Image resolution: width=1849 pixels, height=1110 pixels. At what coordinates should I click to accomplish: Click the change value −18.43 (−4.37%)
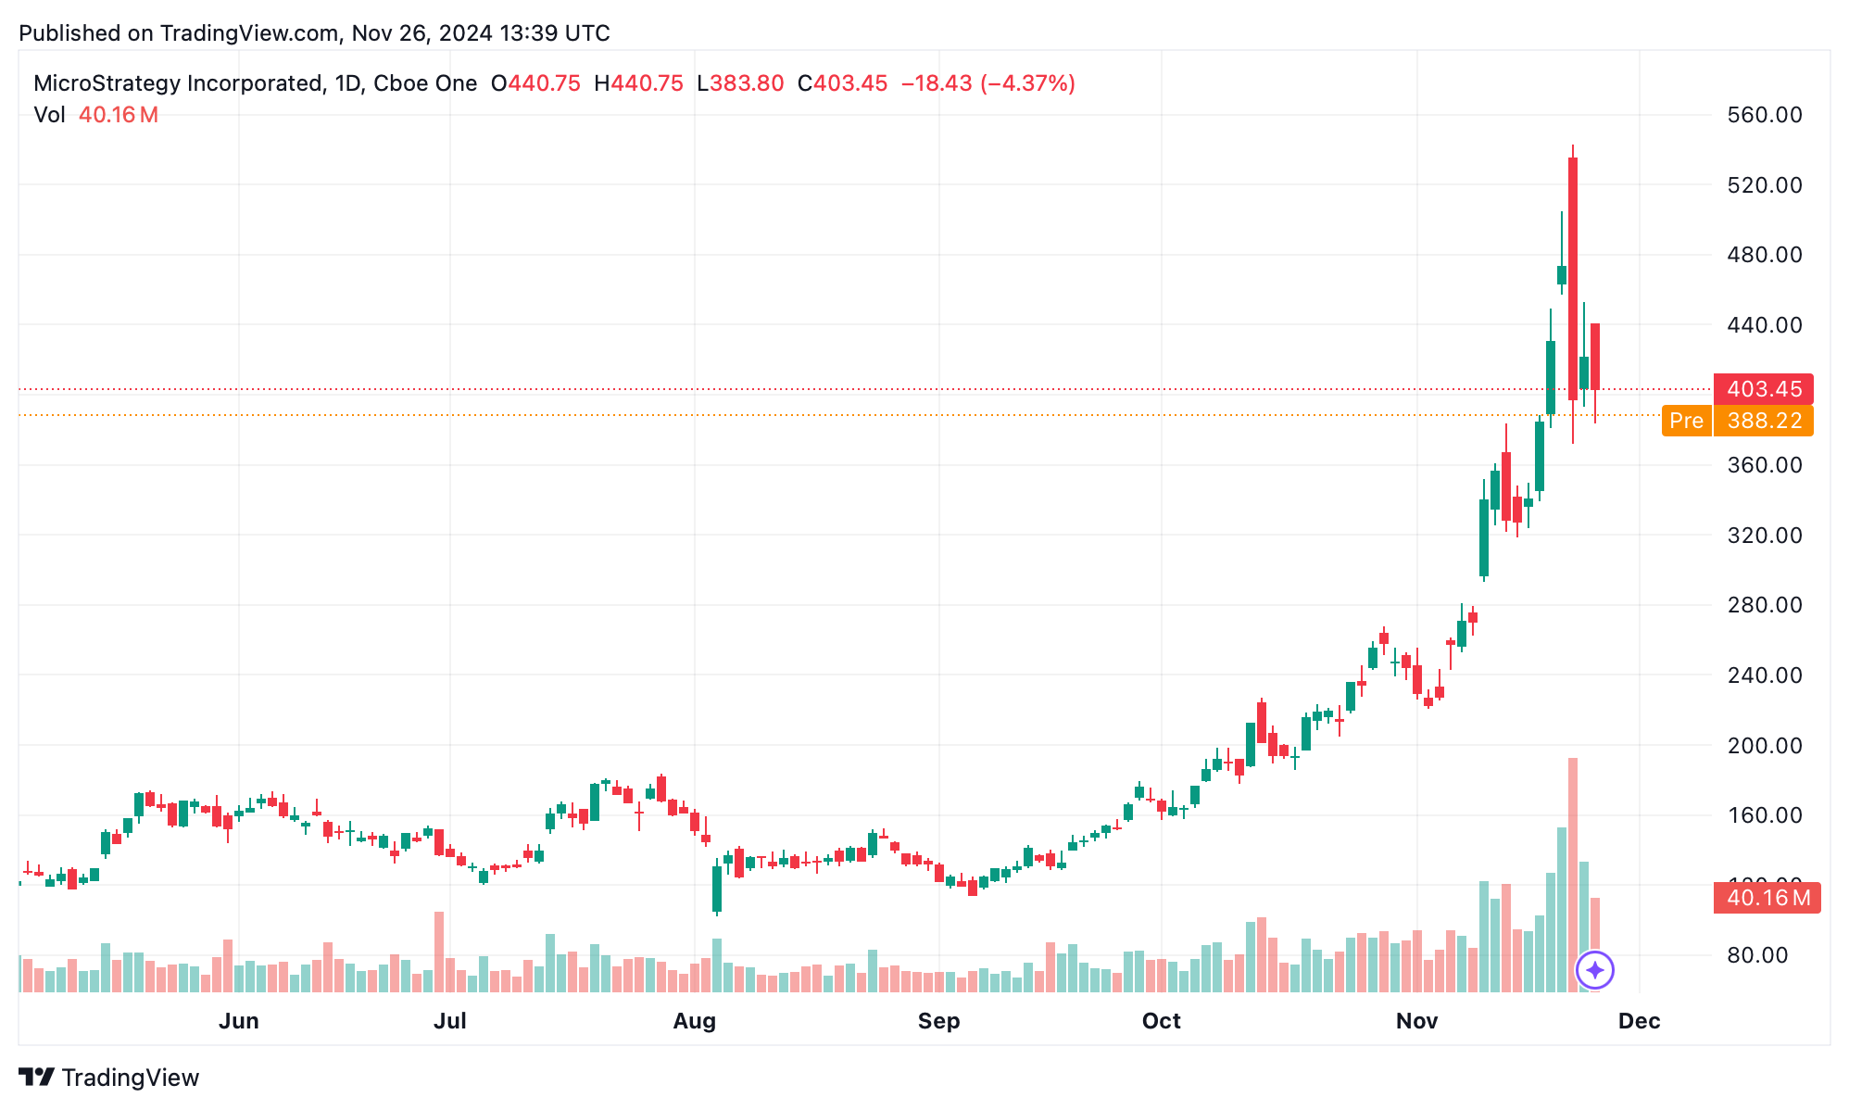987,83
